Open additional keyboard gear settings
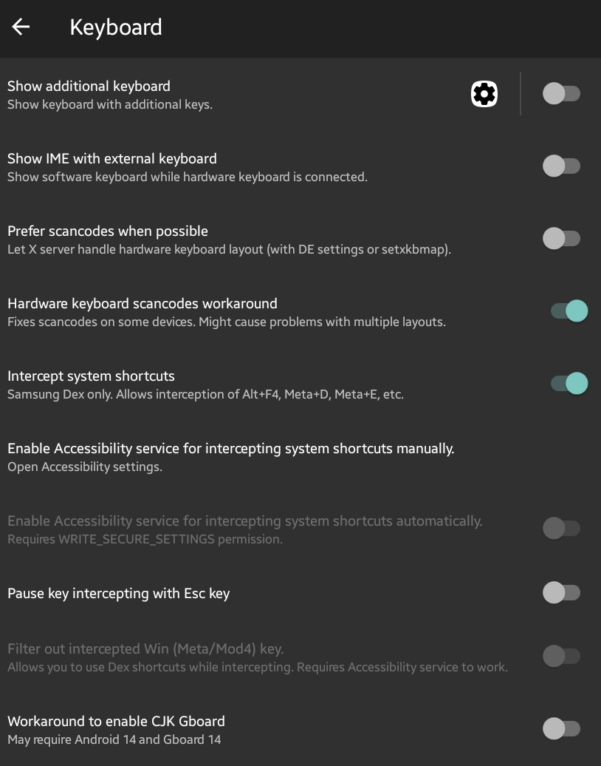Image resolution: width=601 pixels, height=766 pixels. pos(484,94)
